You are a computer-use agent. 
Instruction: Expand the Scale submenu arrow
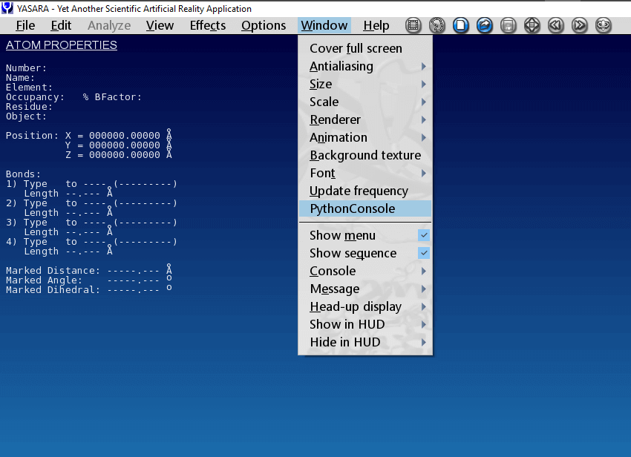[x=424, y=102]
